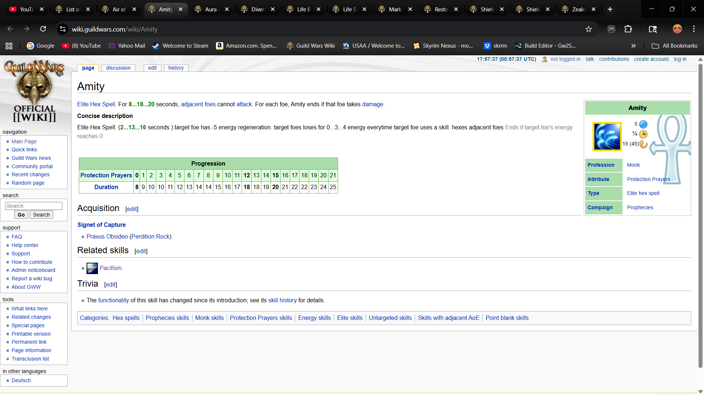704x395 pixels.
Task: Click the log in link
Action: click(680, 59)
